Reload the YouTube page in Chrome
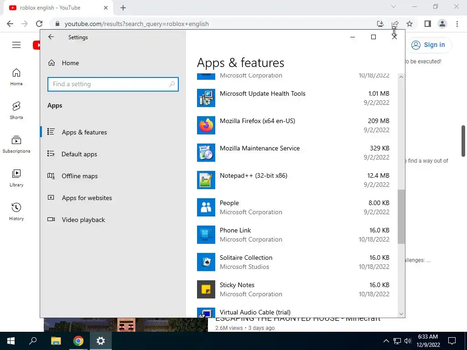The height and width of the screenshot is (350, 467). 39,24
